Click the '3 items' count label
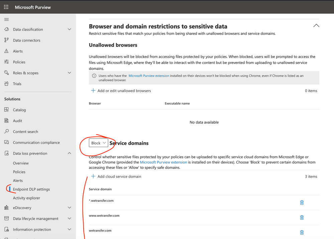 point(311,176)
